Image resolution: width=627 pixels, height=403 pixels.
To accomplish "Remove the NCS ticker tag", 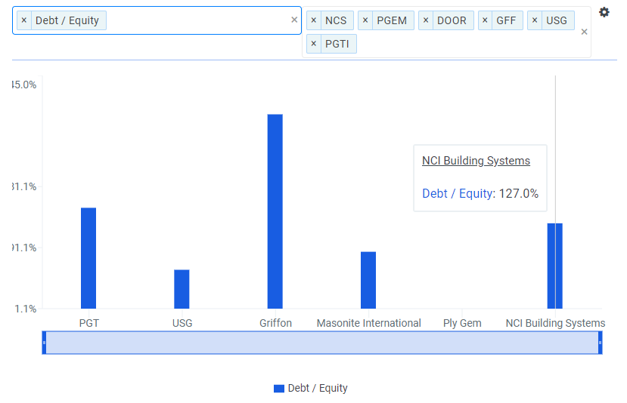I will pyautogui.click(x=314, y=20).
